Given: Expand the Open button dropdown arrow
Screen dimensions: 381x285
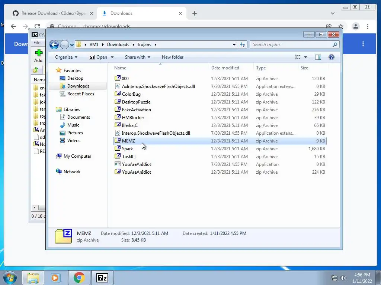Looking at the screenshot, I should click(x=112, y=57).
